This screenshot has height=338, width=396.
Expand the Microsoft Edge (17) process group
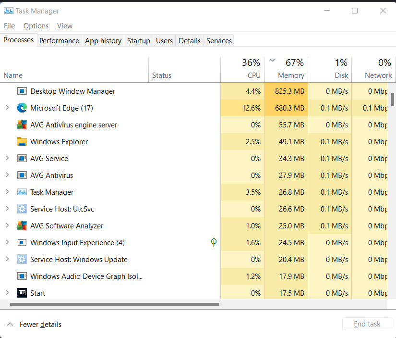tap(7, 108)
